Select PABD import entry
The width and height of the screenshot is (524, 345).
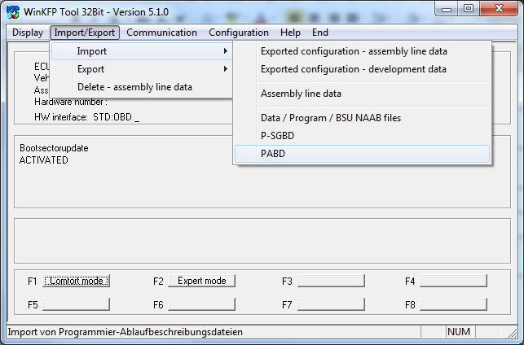pyautogui.click(x=273, y=153)
